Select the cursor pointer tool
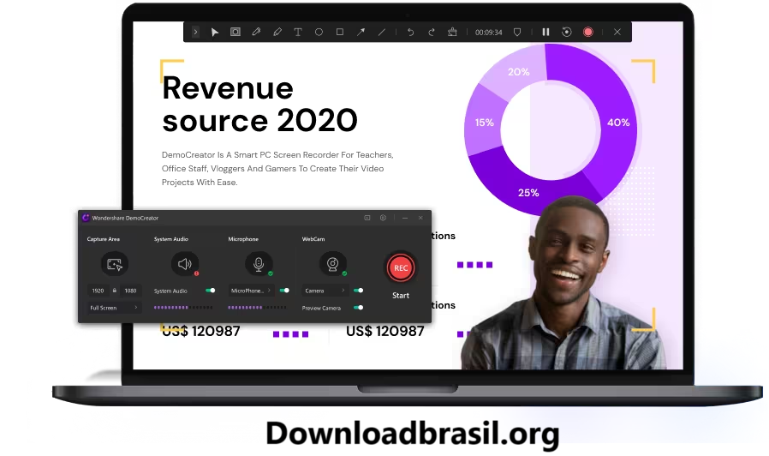 click(215, 32)
